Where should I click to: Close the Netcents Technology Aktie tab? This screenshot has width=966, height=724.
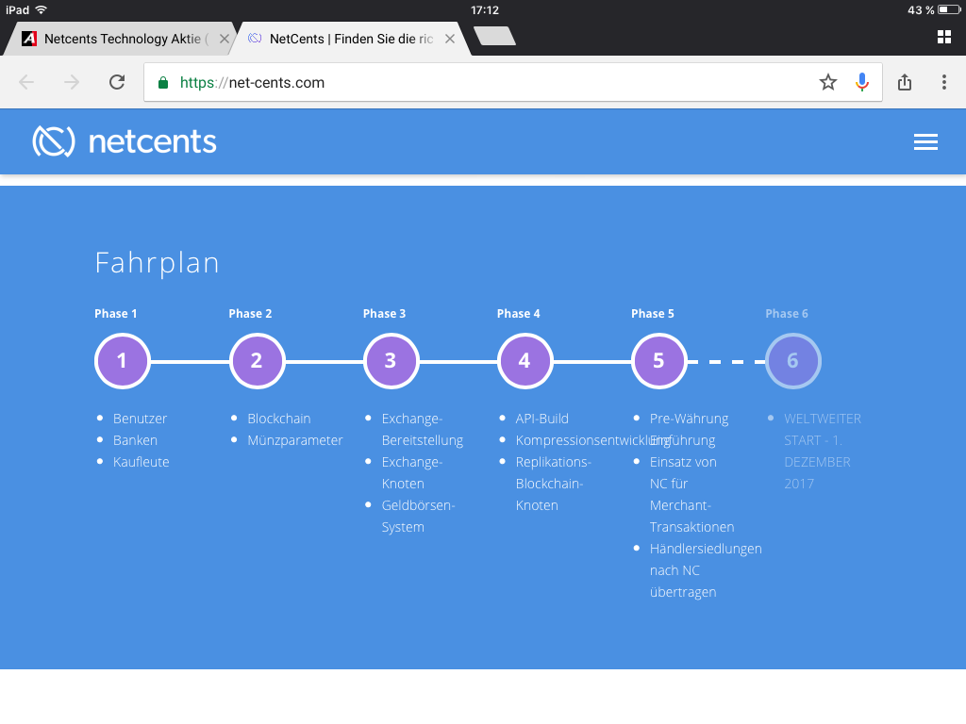click(x=224, y=39)
